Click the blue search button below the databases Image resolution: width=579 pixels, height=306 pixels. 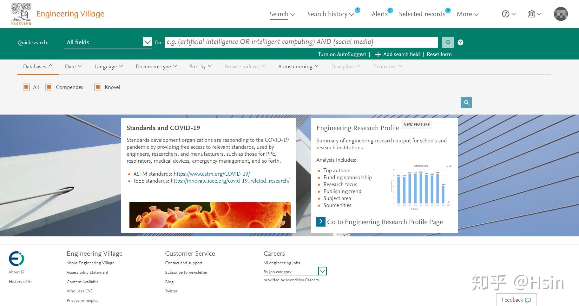pyautogui.click(x=466, y=103)
